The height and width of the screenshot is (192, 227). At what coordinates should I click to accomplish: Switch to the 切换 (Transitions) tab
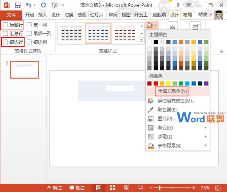[69, 15]
